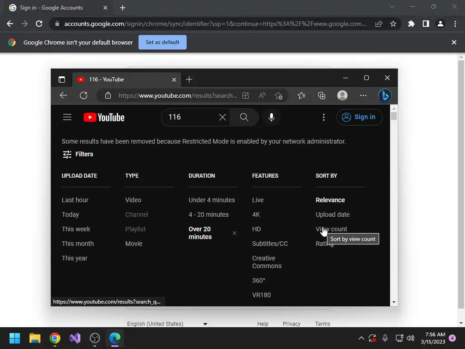Viewport: 465px width, 349px height.
Task: Enable Subtitles/CC feature filter
Action: pos(270,244)
